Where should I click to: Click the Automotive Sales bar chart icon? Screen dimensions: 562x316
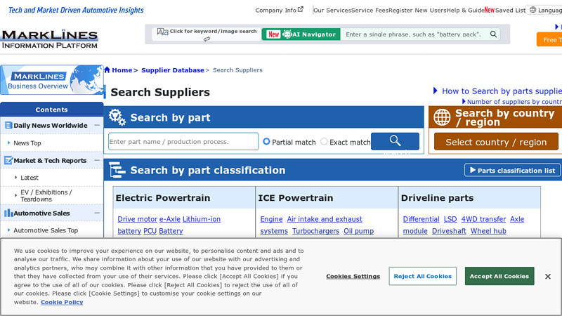(8, 213)
